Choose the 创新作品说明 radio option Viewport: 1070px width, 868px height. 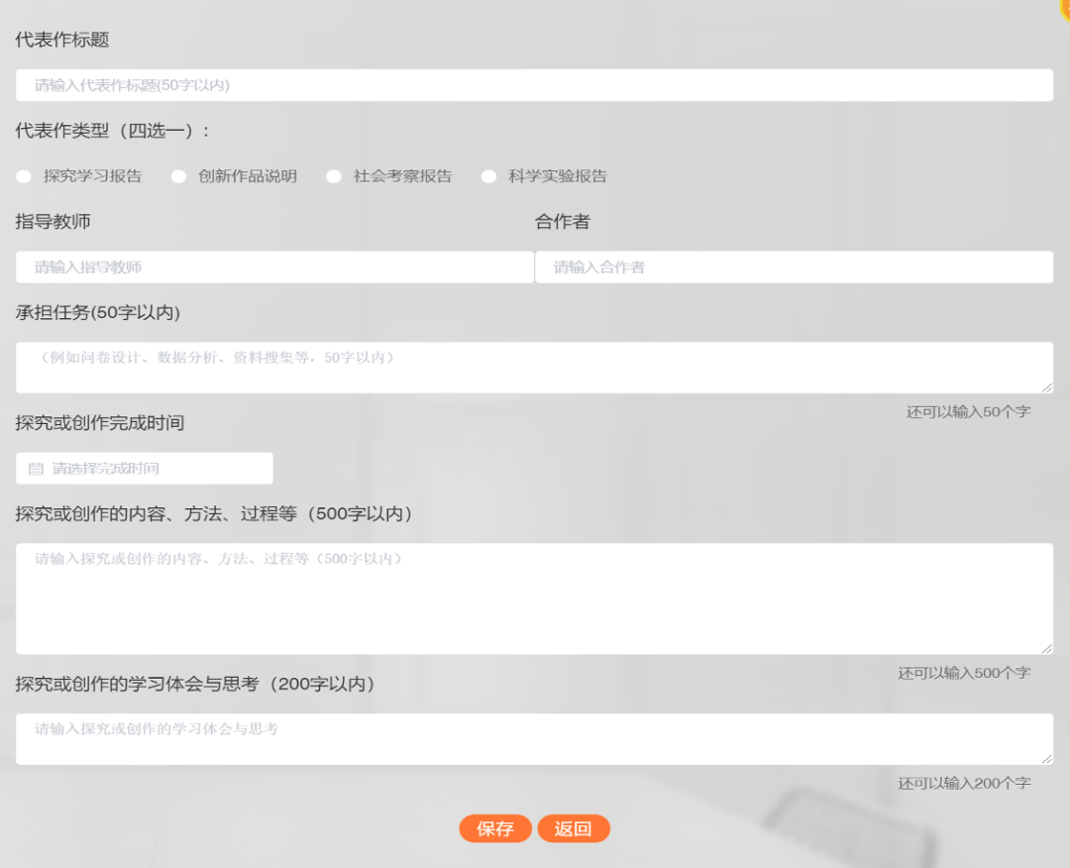[178, 176]
